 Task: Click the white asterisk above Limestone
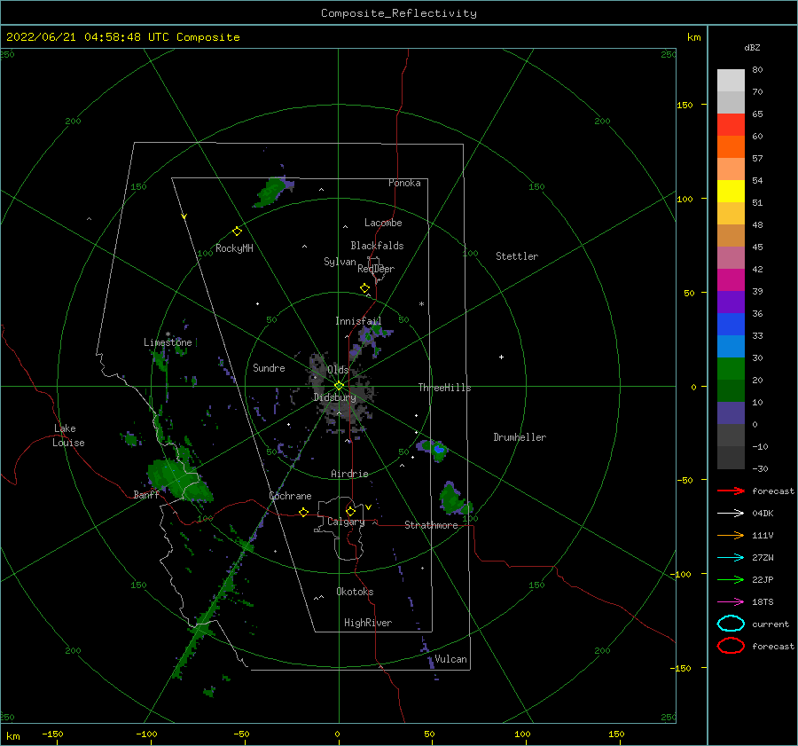click(168, 334)
